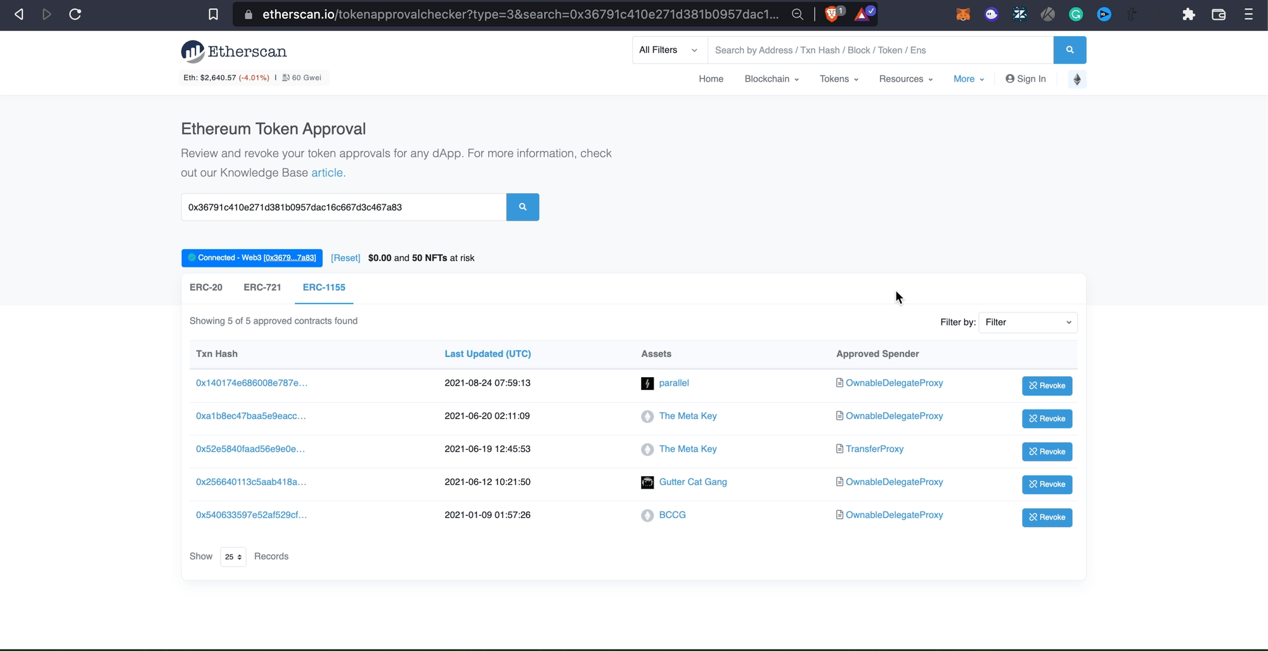Open transaction 0x256640113c5aab418a
Viewport: 1268px width, 651px height.
251,482
